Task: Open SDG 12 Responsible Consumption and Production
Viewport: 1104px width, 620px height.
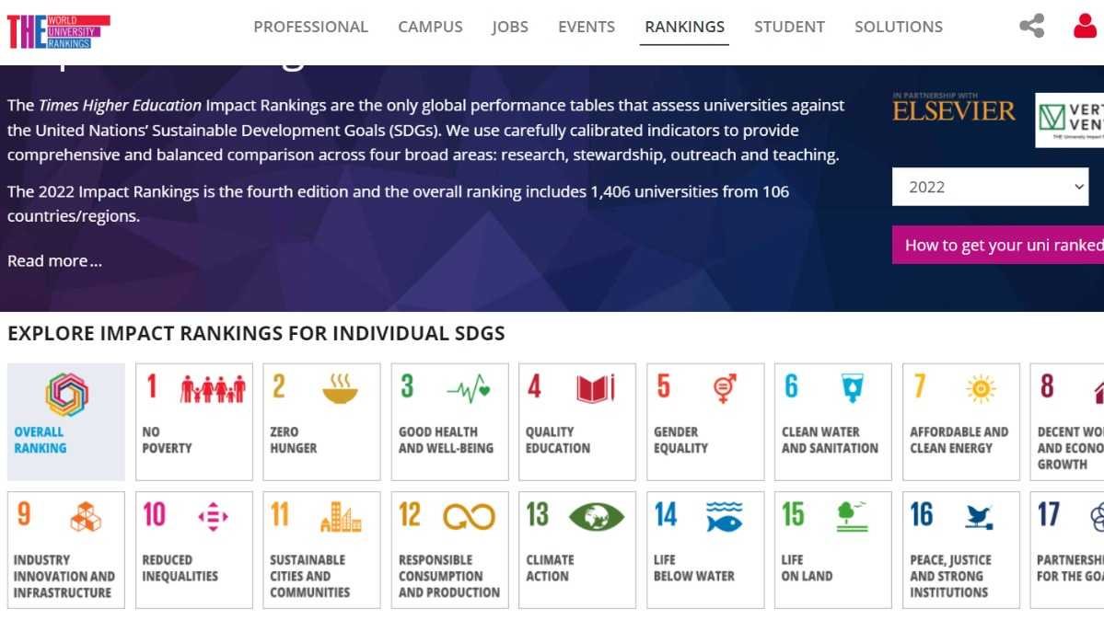Action: [449, 549]
